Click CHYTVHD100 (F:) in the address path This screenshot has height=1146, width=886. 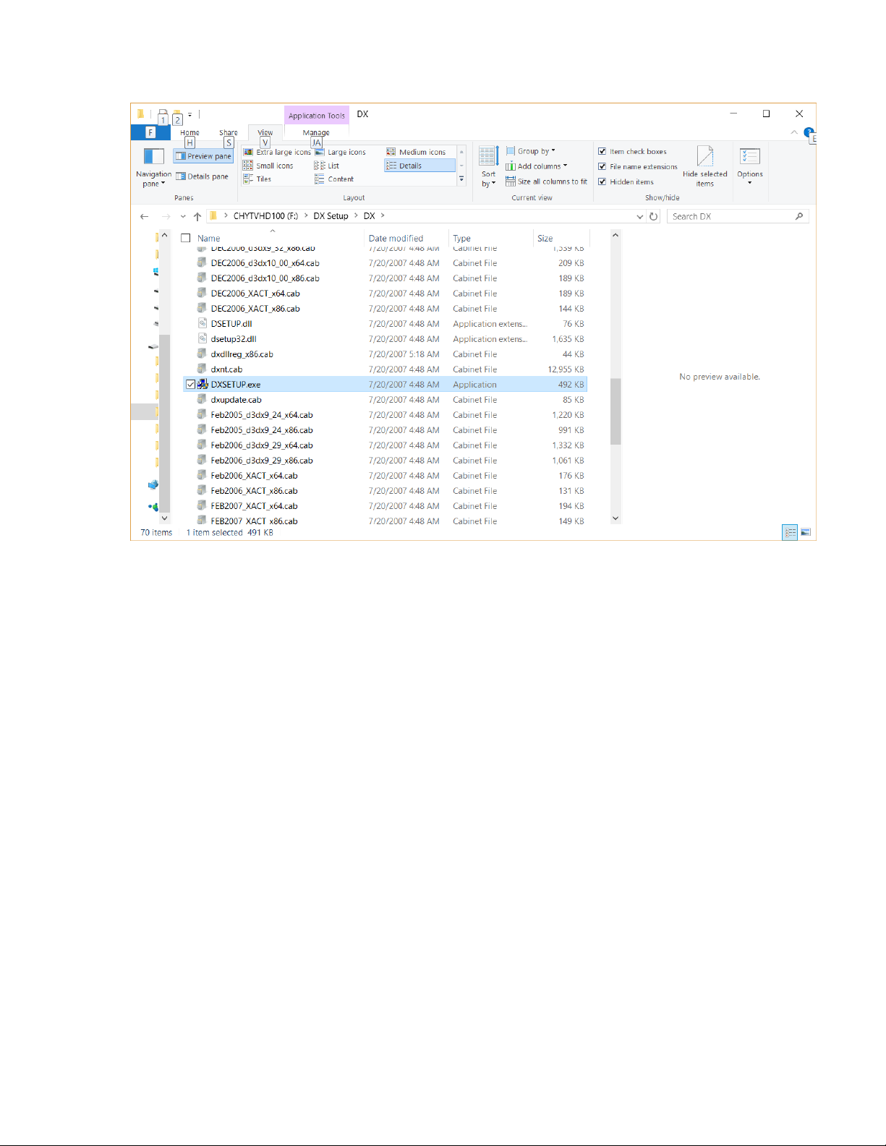point(265,216)
